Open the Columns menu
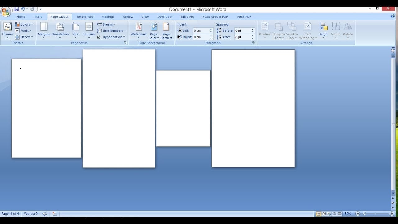This screenshot has width=398, height=224. [89, 30]
